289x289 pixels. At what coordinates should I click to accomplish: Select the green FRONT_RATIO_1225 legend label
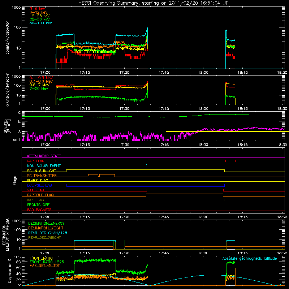[47, 262]
